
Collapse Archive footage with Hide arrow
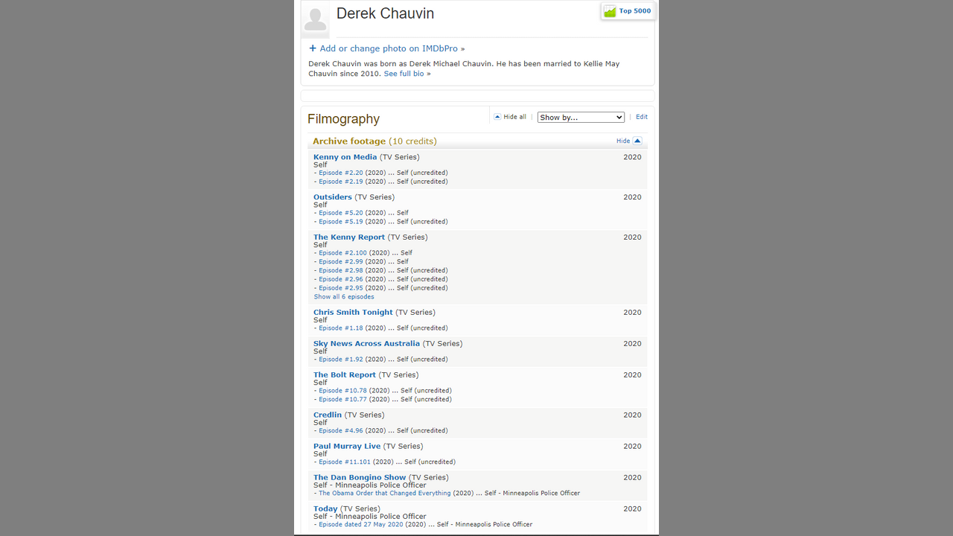click(x=637, y=141)
